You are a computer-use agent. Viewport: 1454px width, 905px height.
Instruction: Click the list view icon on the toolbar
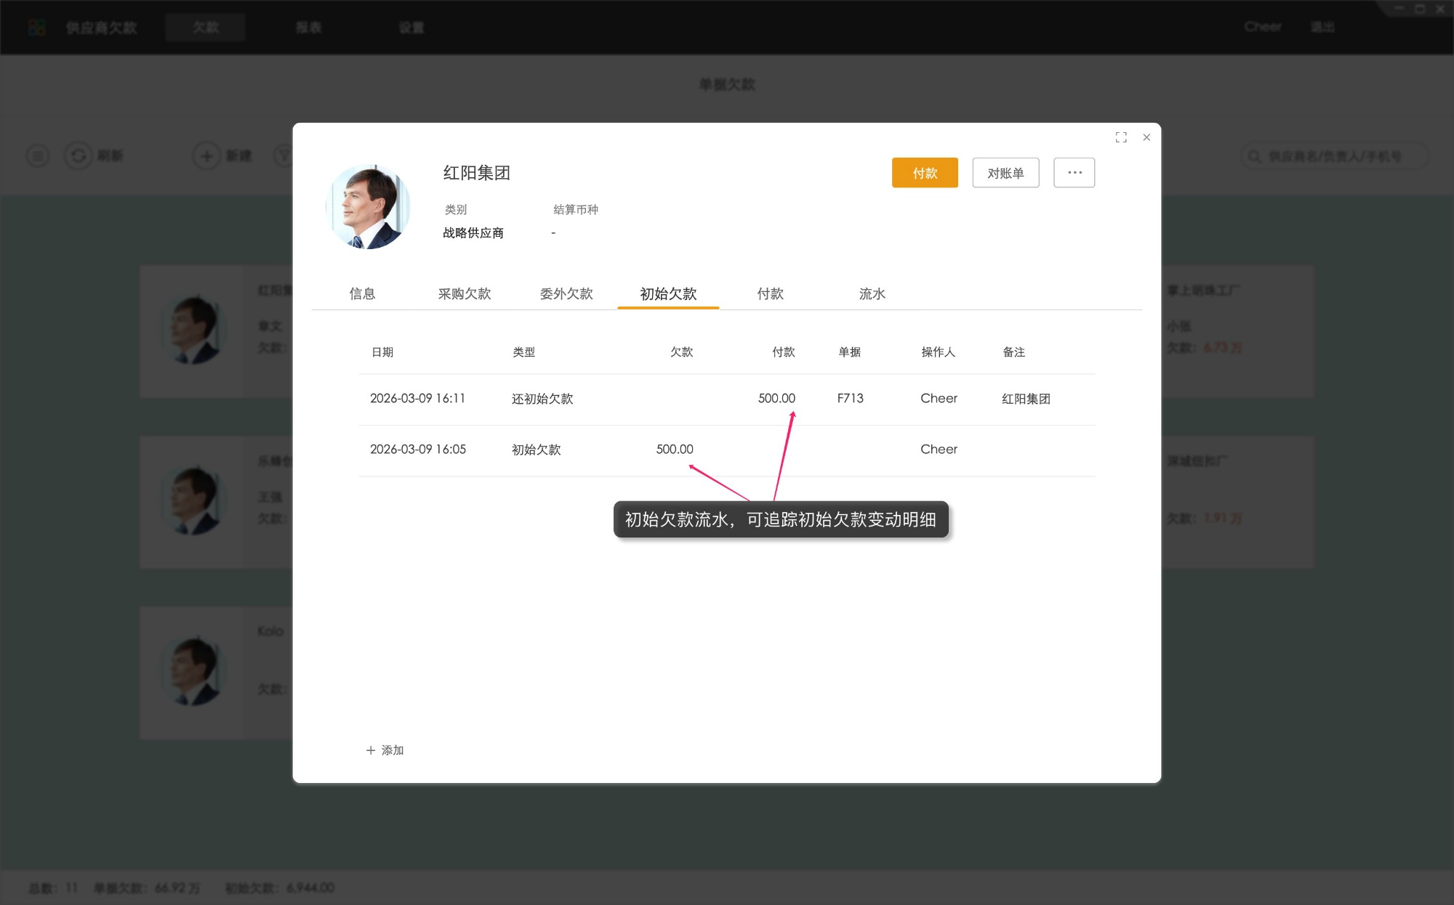coord(37,155)
